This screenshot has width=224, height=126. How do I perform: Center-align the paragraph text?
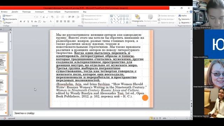coord(61,21)
